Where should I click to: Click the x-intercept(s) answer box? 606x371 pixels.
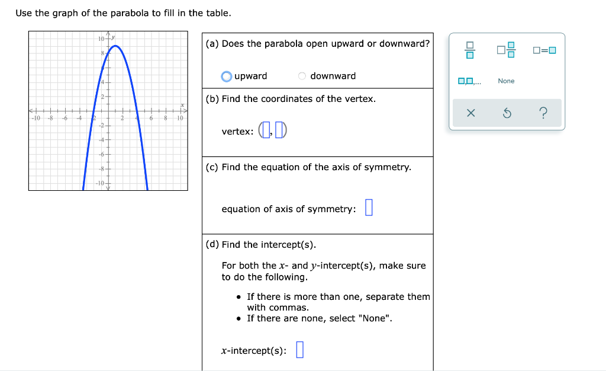coord(300,350)
